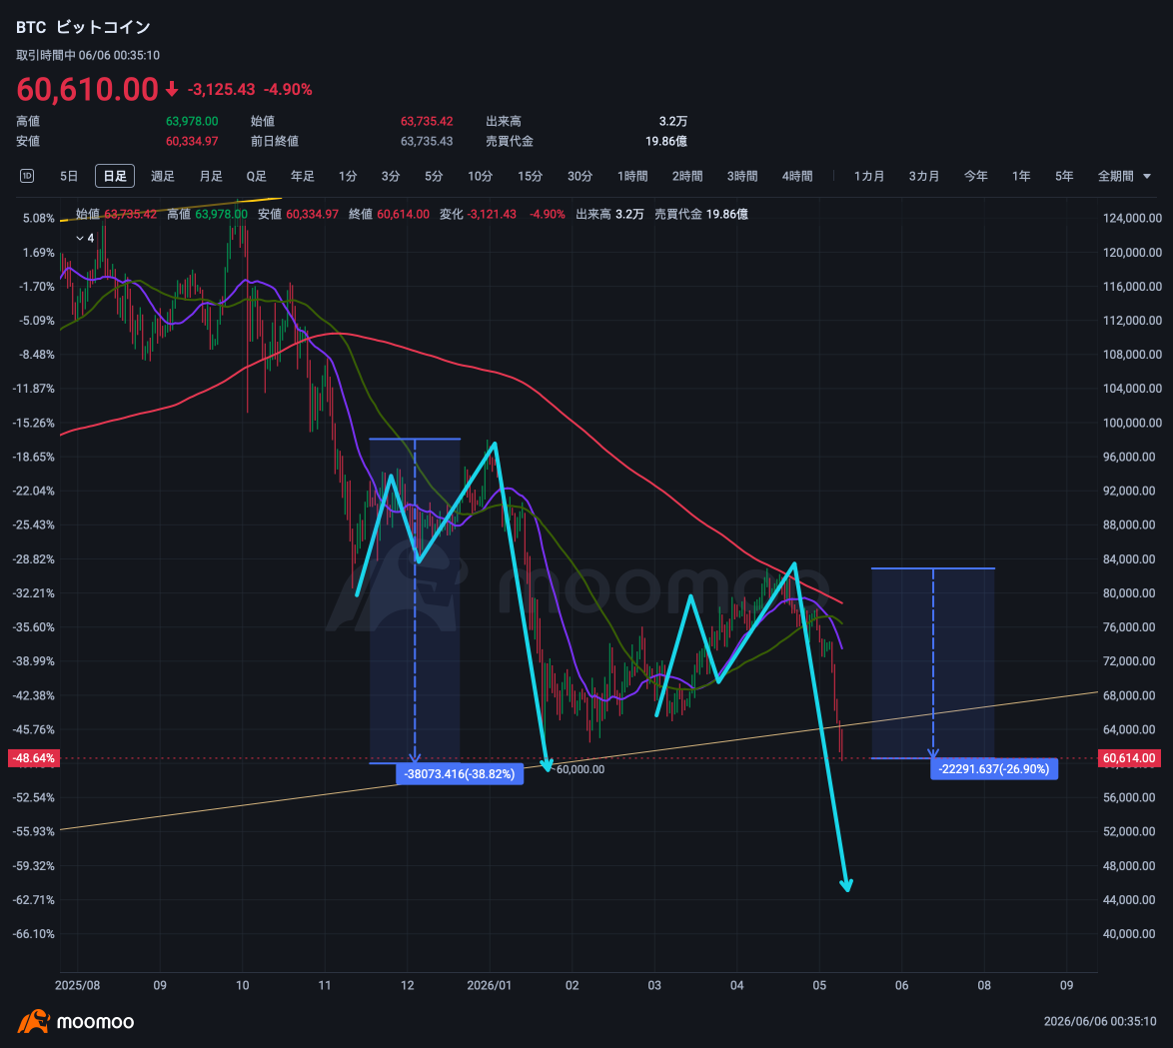
Task: Choose the 1時間 interval
Action: coord(632,176)
